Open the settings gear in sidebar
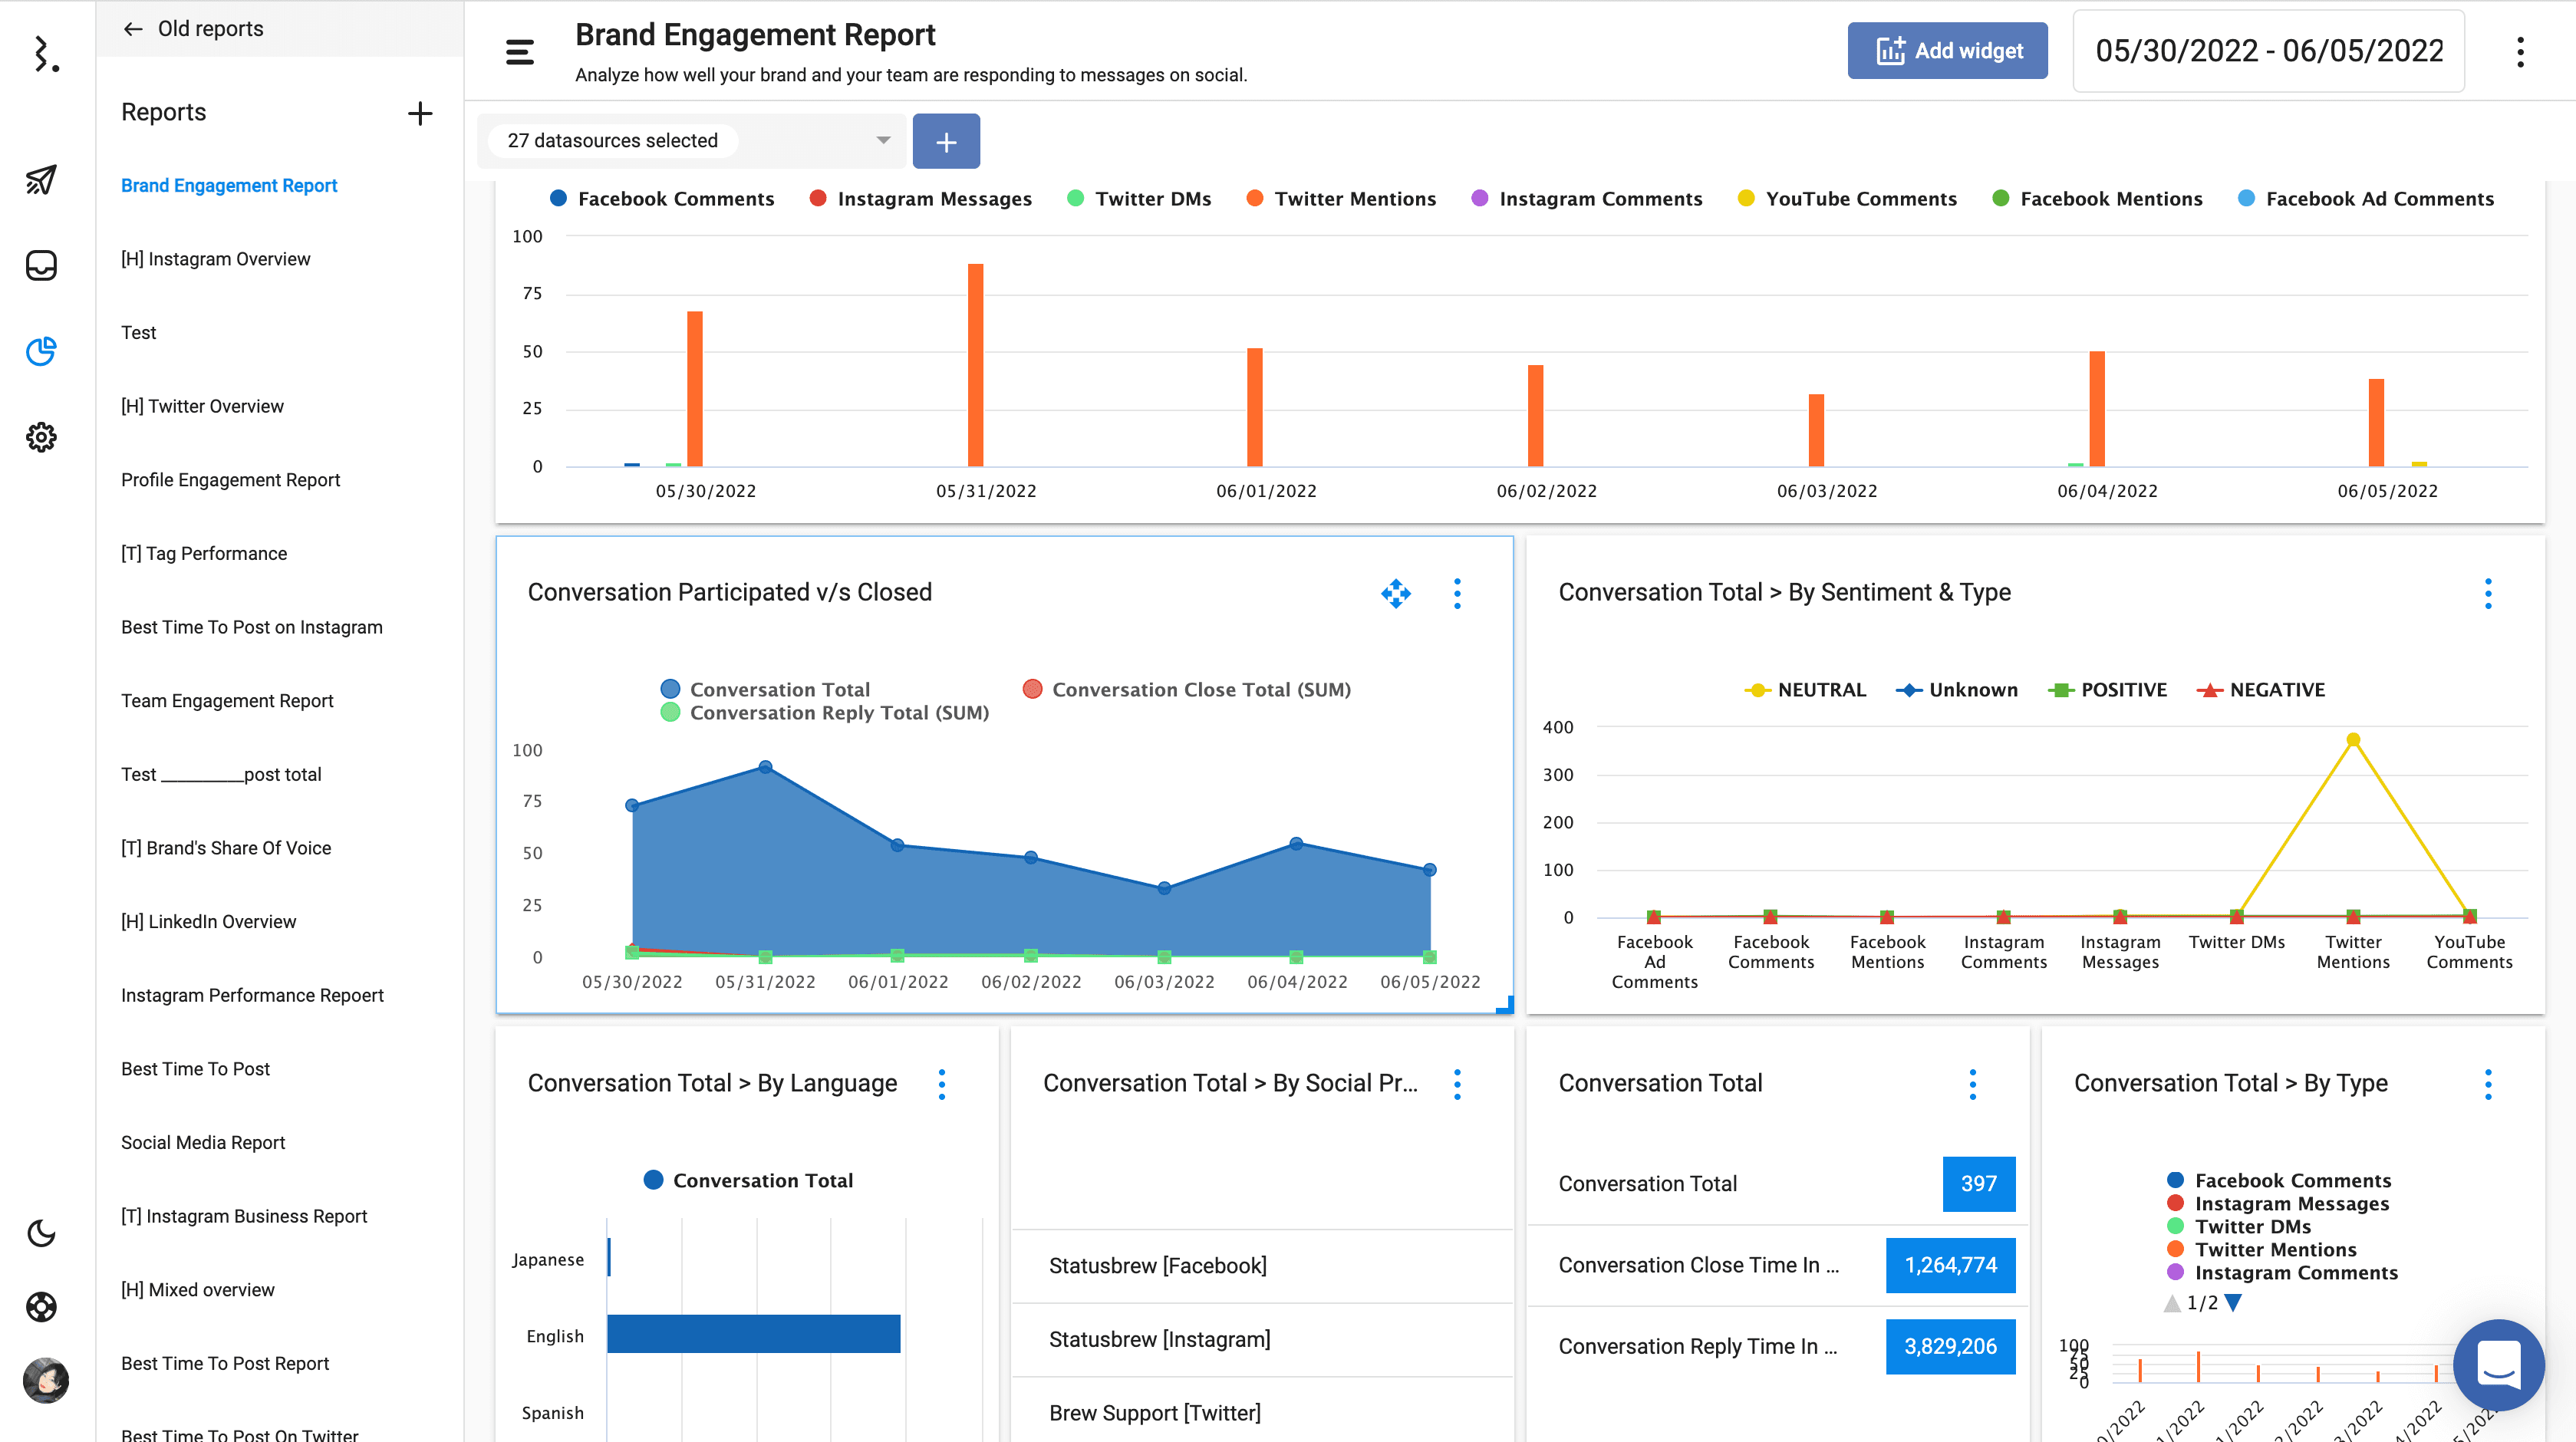The height and width of the screenshot is (1442, 2576). [41, 437]
